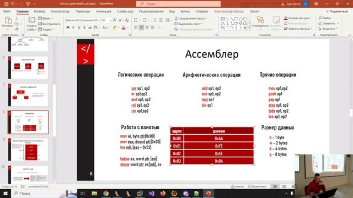Open the Shape Effects (Эффекты фигуры) dropdown
Image resolution: width=353 pixels, height=198 pixels.
298,29
